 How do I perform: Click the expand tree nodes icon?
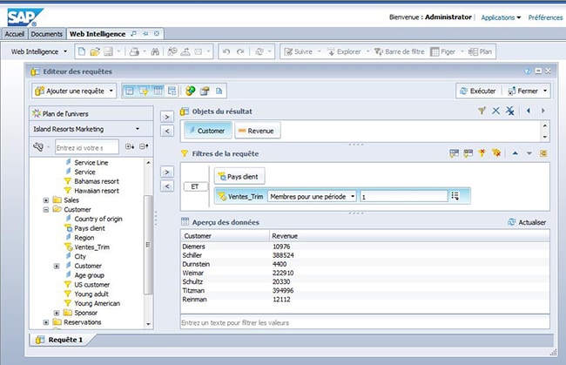[130, 146]
